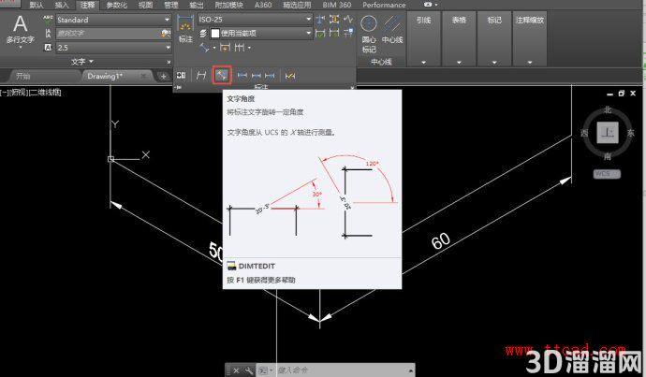Select the Linear dimension tool
Screen dimensions: 646x377
pyautogui.click(x=204, y=48)
